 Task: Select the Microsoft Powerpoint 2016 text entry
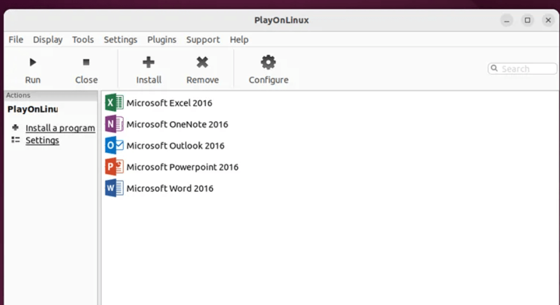tap(182, 167)
